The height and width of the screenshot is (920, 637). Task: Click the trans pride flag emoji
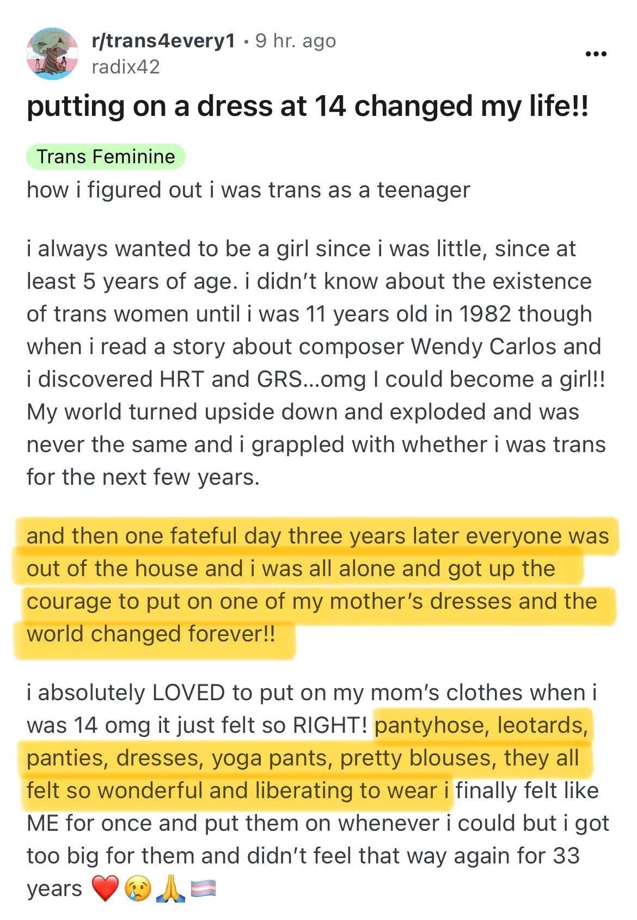(203, 888)
